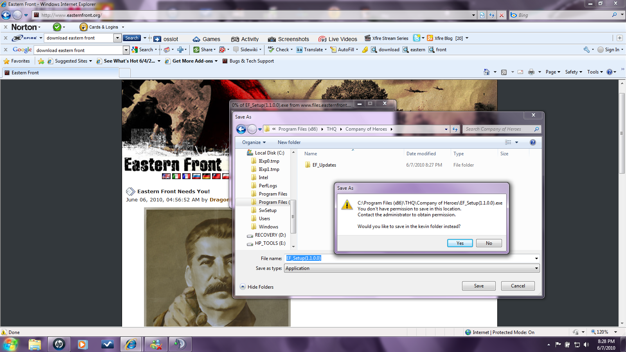Click Hide Folders toggle in Save As dialog
Image resolution: width=626 pixels, height=352 pixels.
point(257,287)
